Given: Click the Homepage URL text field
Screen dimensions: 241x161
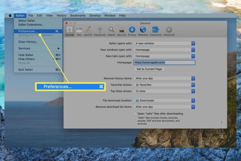Looking at the screenshot, I should pos(164,62).
